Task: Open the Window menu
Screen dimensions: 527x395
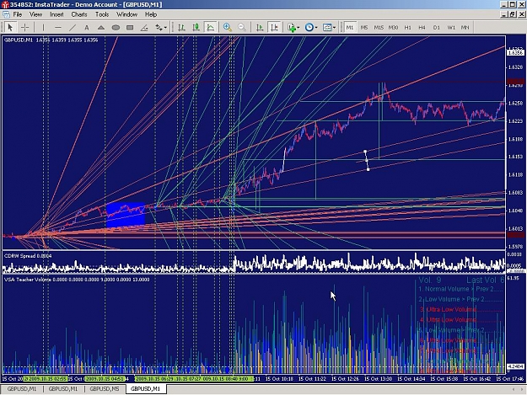Action: 126,14
